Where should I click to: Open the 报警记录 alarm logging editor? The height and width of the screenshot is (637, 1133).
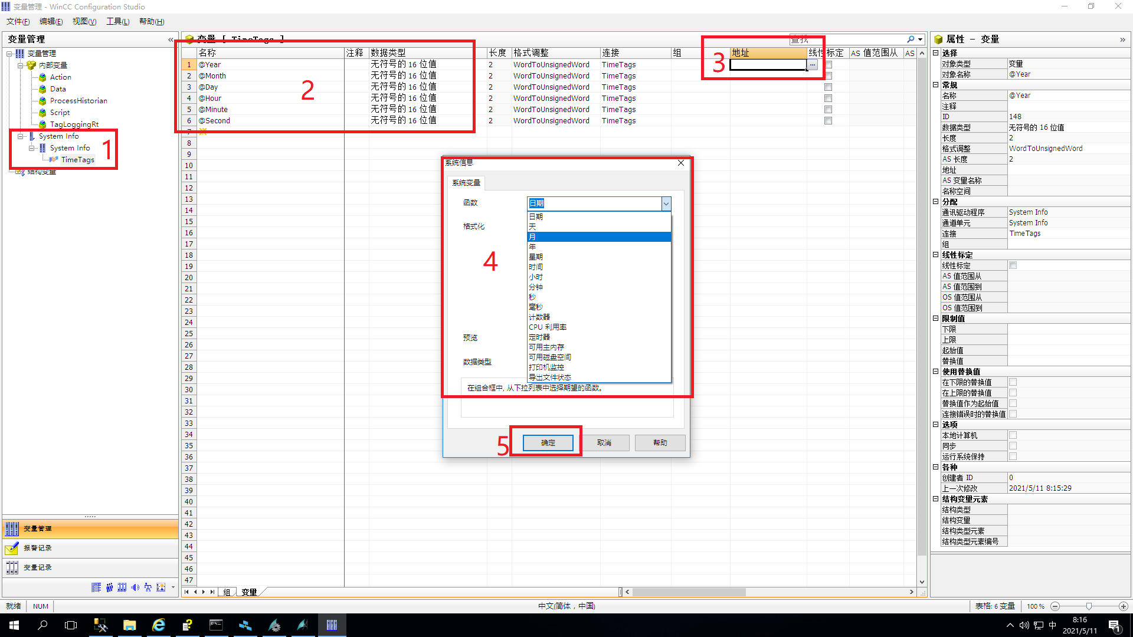[x=37, y=548]
